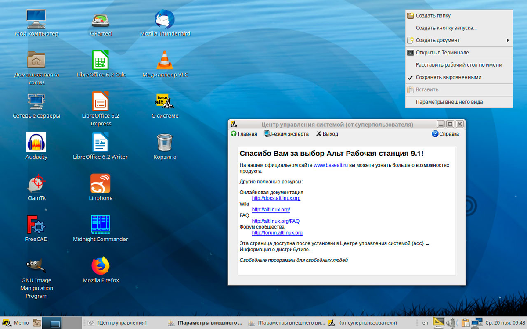Switch to the second gray workspace

[x=72, y=323]
